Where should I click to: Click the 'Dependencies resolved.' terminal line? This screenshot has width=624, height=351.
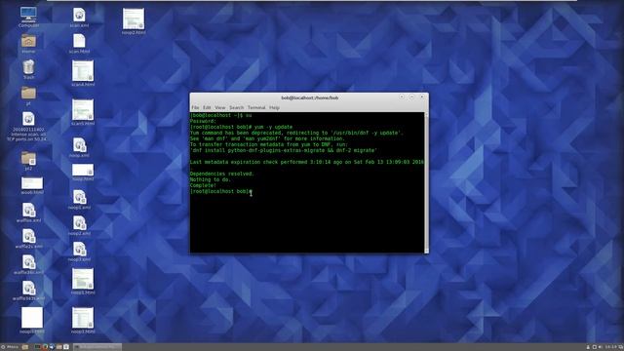[222, 174]
